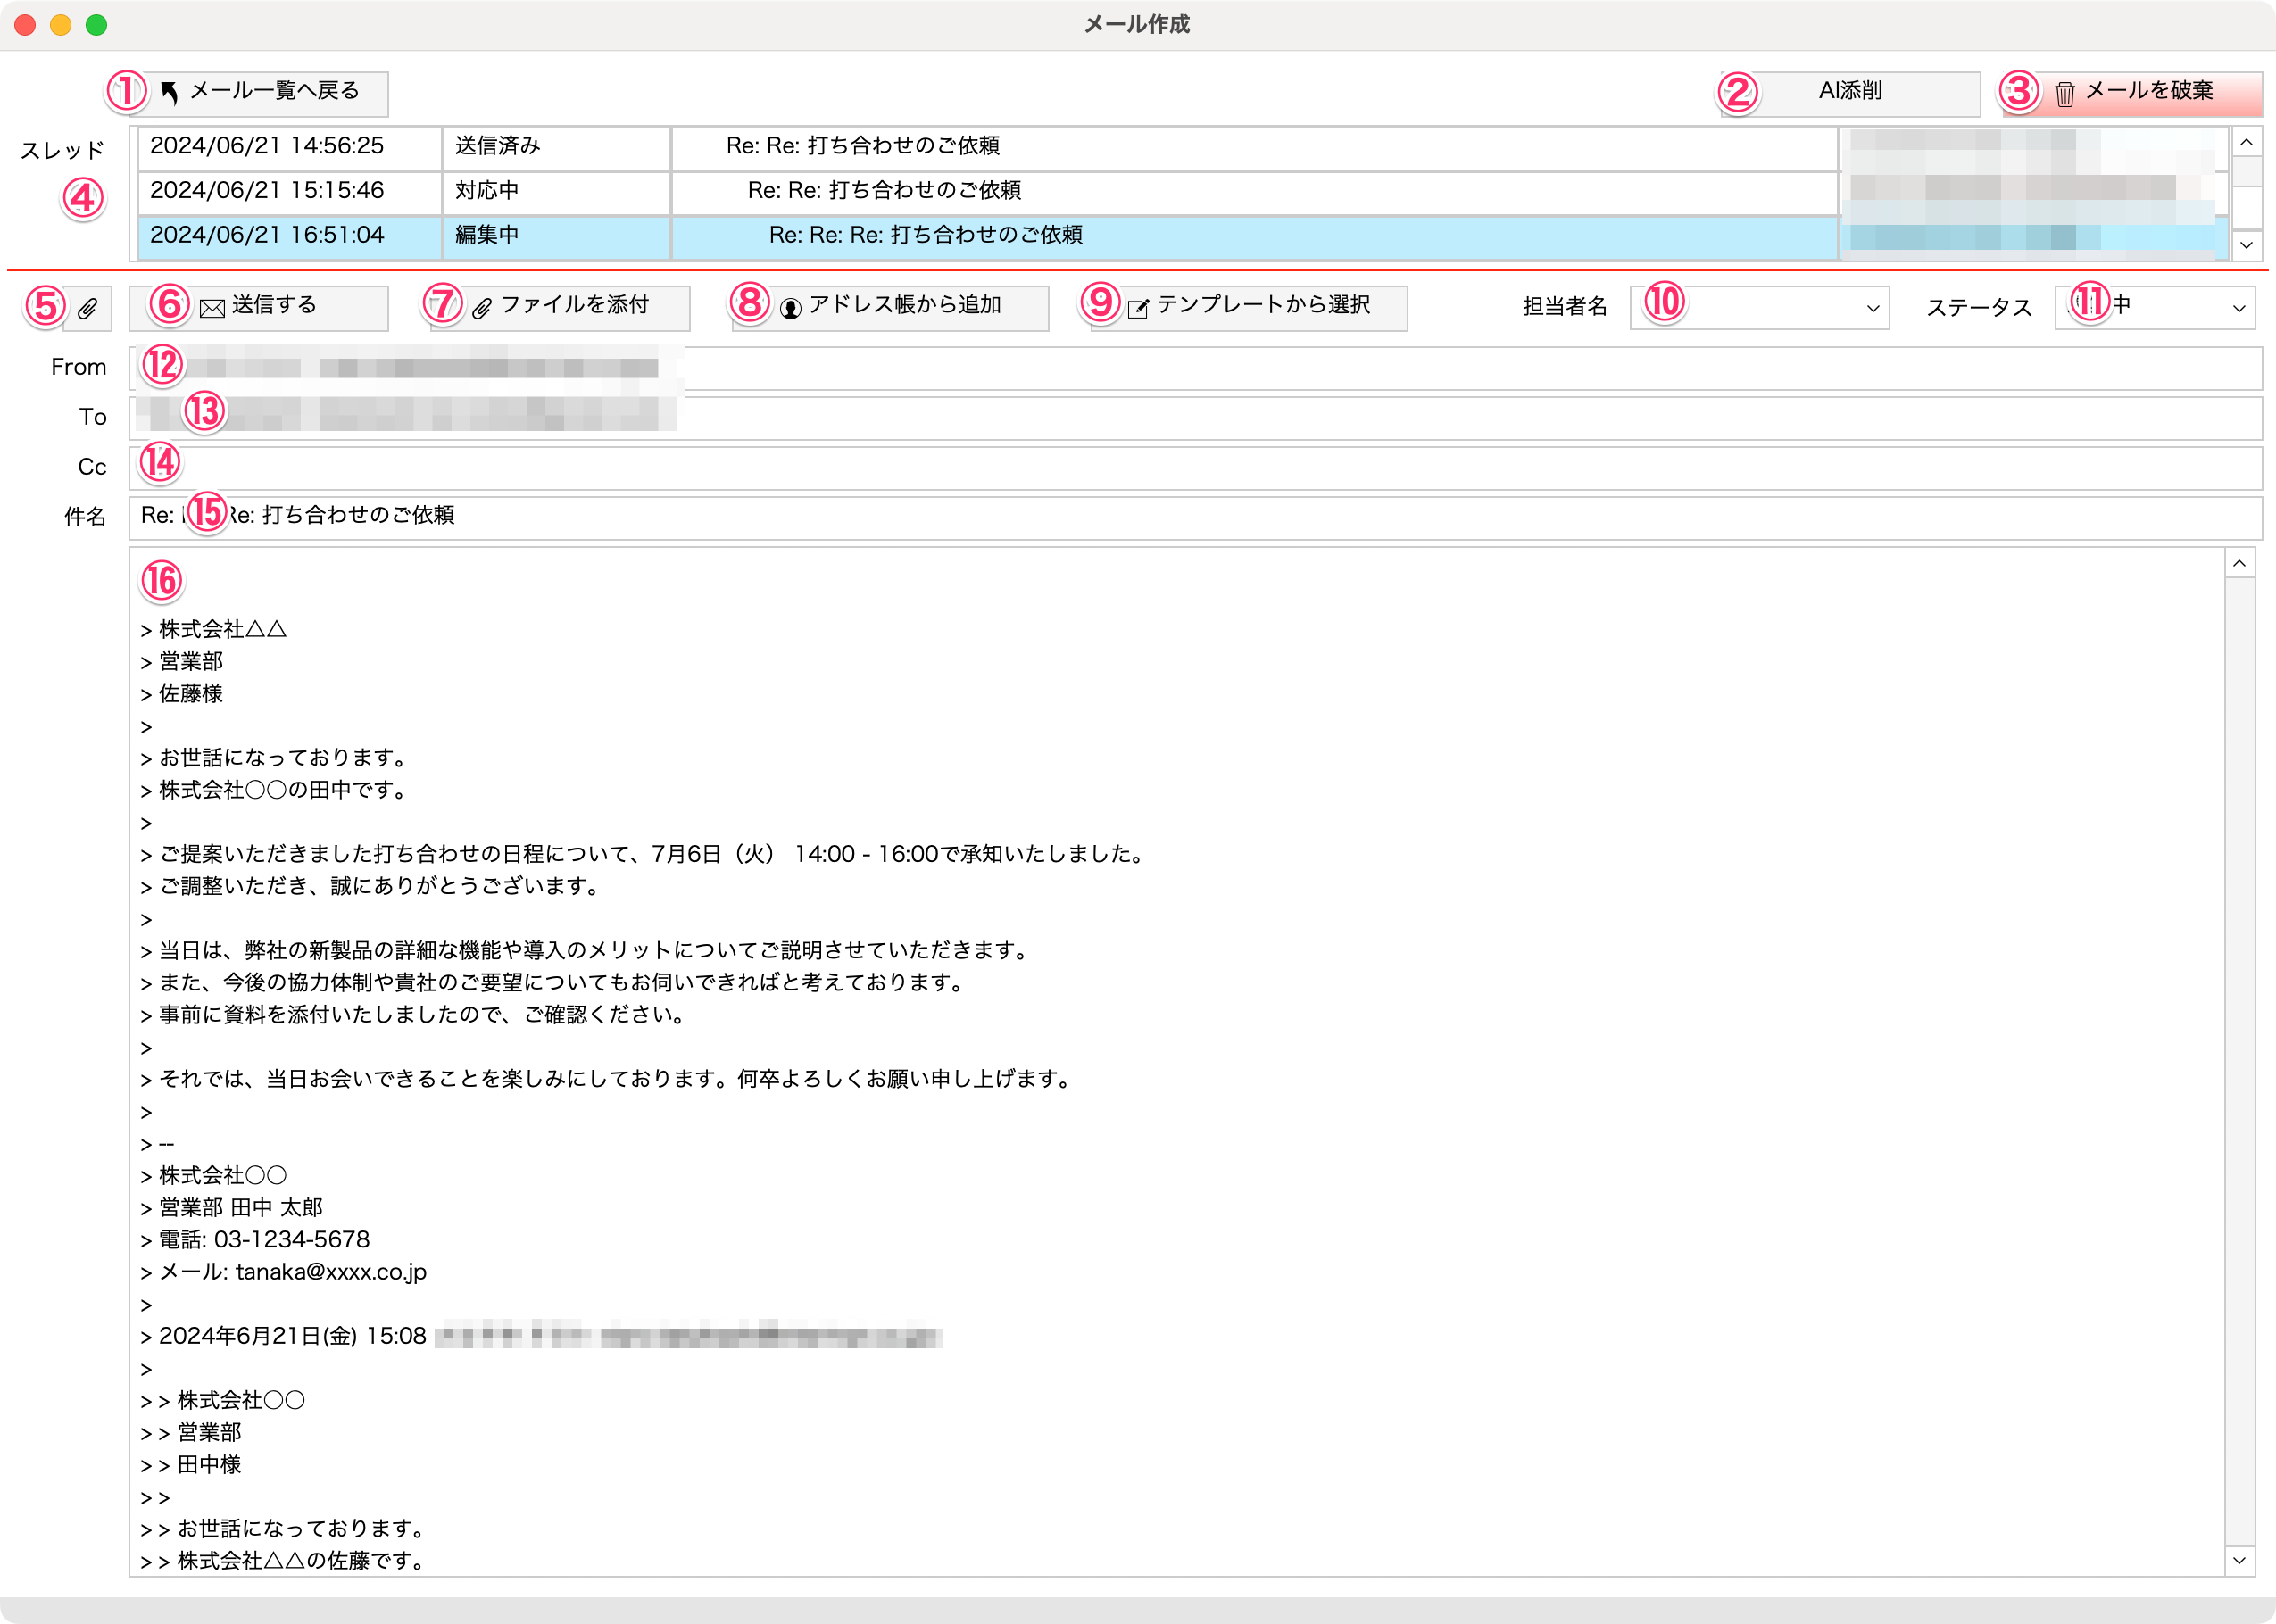Maximize the window with the green button
Screen dimensions: 2276x1624
[97, 25]
